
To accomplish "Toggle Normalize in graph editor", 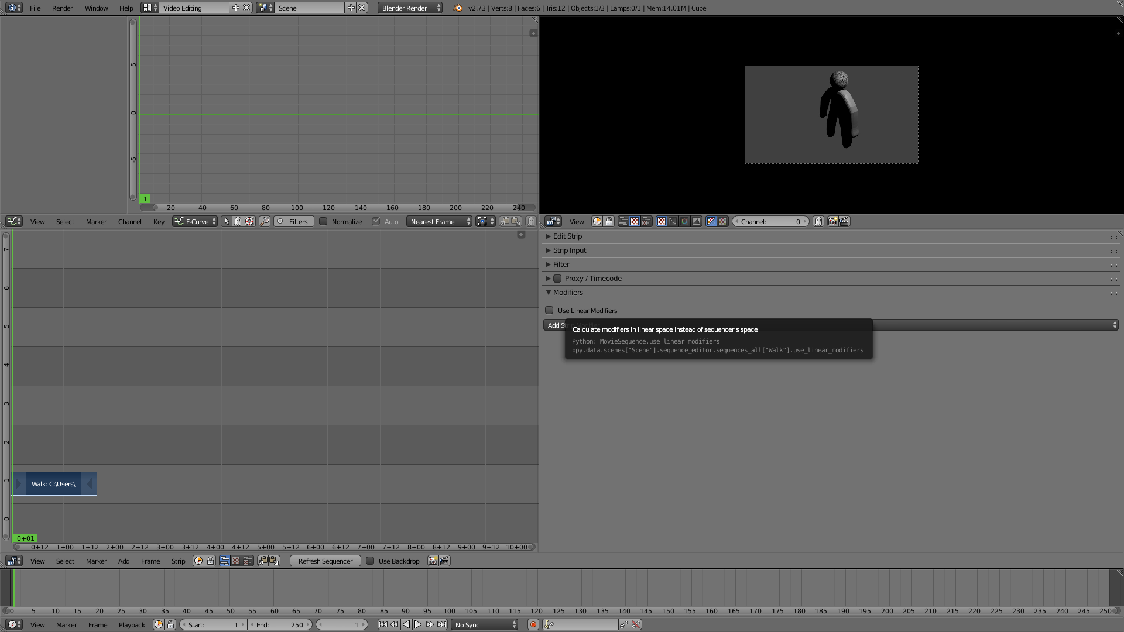I will pyautogui.click(x=323, y=221).
